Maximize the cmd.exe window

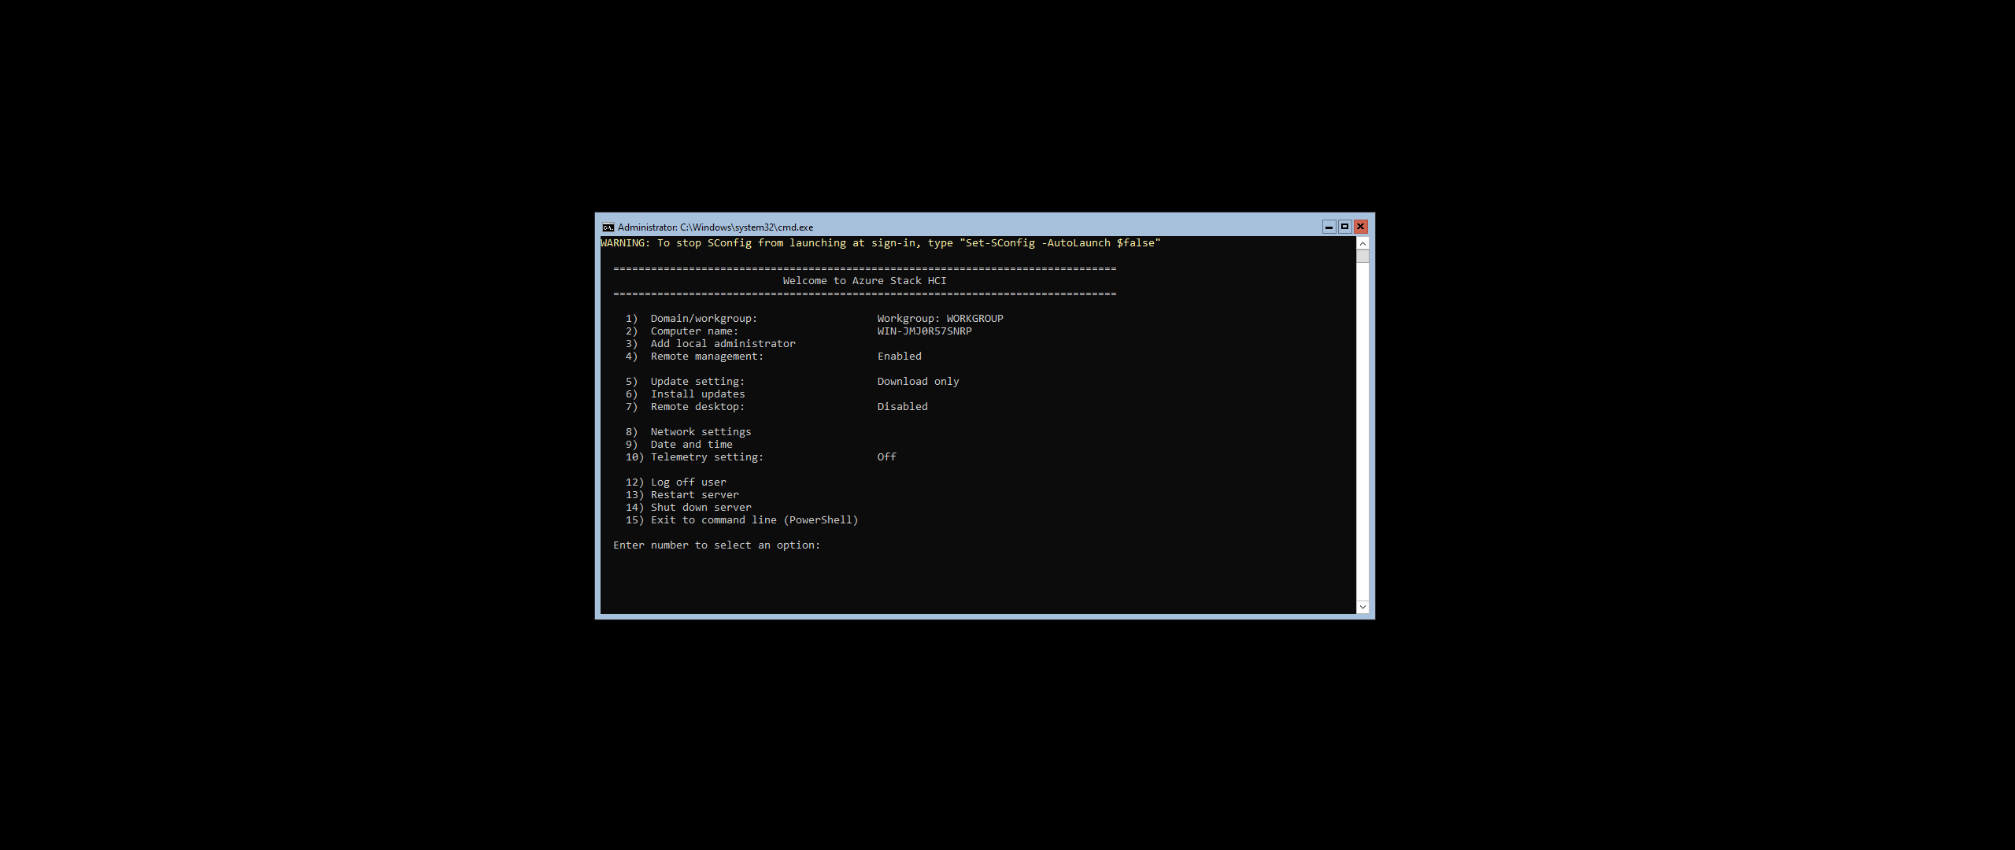click(1344, 227)
